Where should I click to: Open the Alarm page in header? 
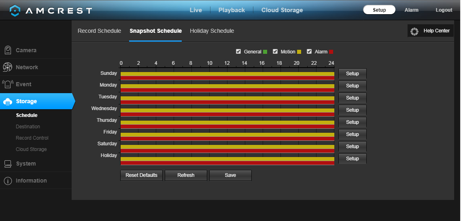(411, 10)
